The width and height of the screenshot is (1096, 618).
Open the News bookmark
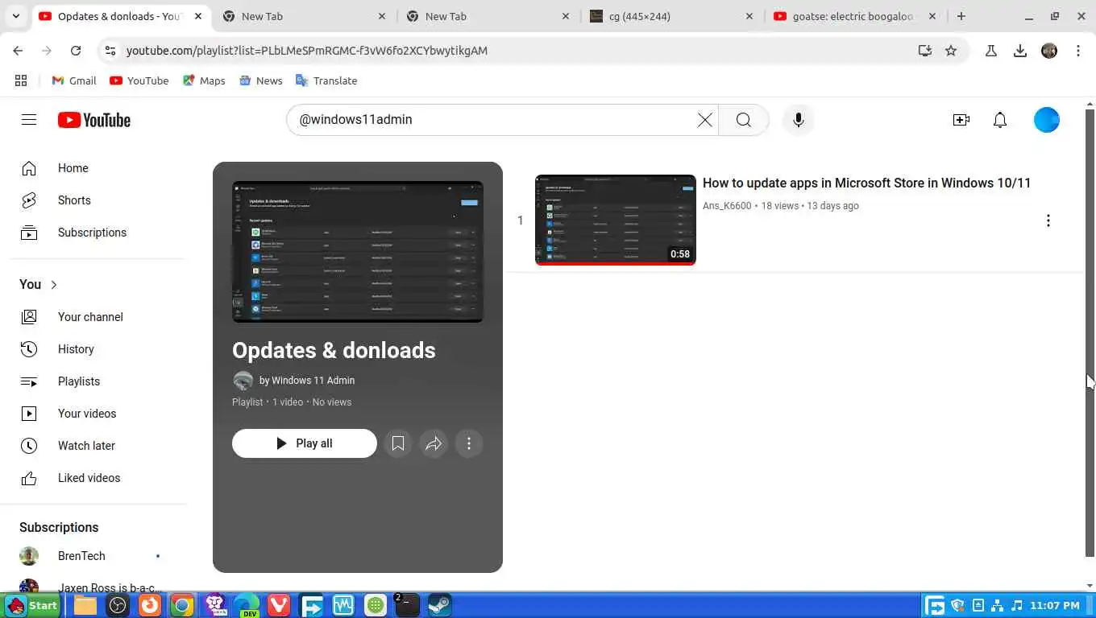tap(261, 80)
